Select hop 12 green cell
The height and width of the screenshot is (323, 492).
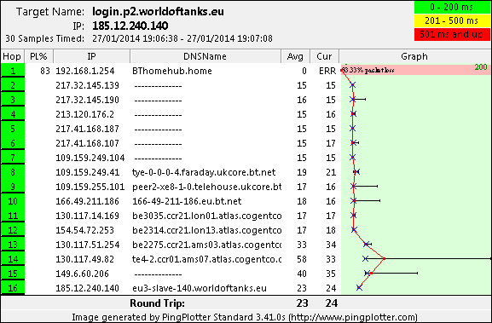pyautogui.click(x=13, y=230)
